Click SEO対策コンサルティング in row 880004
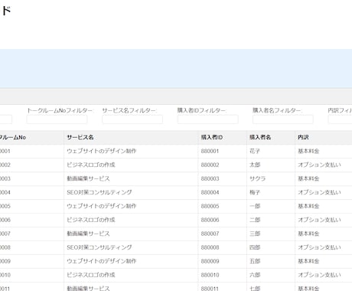Image resolution: width=352 pixels, height=291 pixels. [99, 192]
